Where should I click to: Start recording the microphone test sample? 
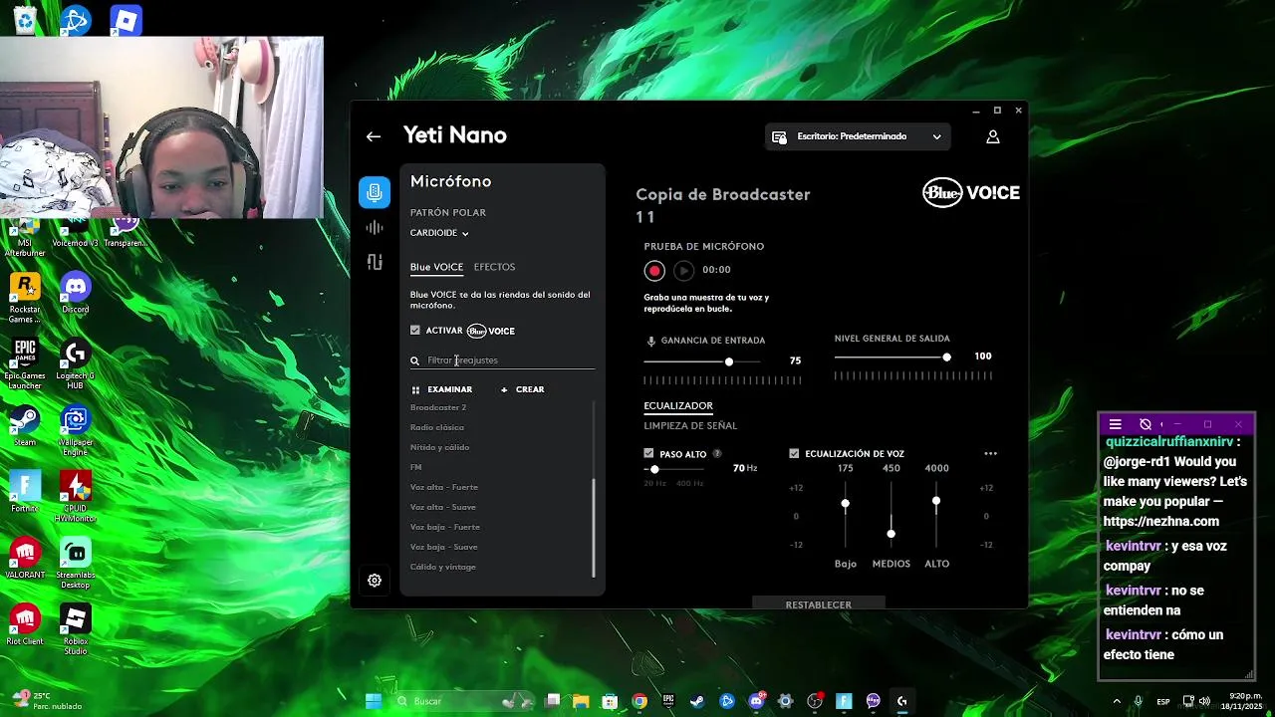(654, 270)
